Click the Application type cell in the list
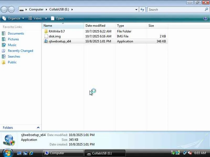The width and height of the screenshot is (210, 157). (x=125, y=41)
